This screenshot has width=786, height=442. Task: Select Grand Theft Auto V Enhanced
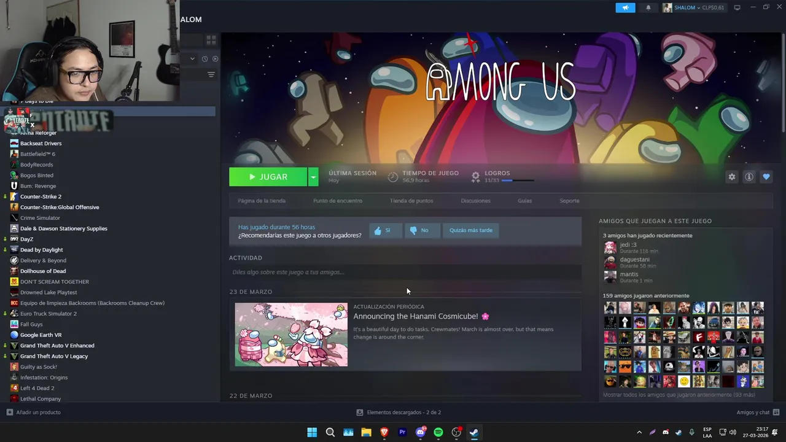[57, 346]
